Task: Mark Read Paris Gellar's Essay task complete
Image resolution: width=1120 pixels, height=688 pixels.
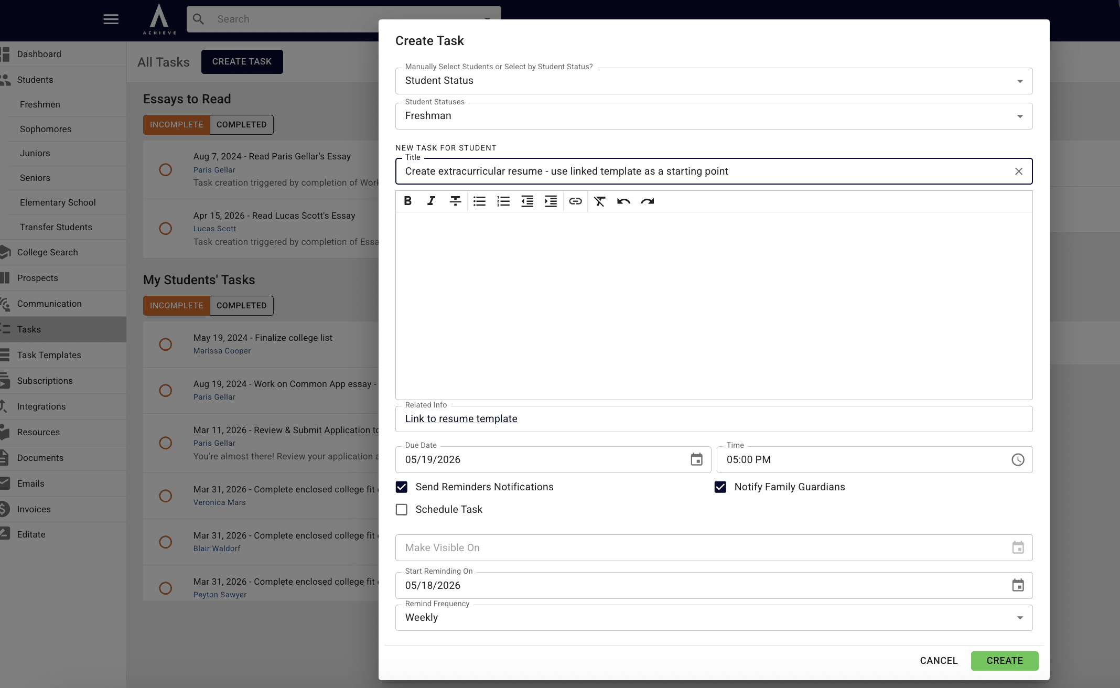Action: click(x=165, y=170)
